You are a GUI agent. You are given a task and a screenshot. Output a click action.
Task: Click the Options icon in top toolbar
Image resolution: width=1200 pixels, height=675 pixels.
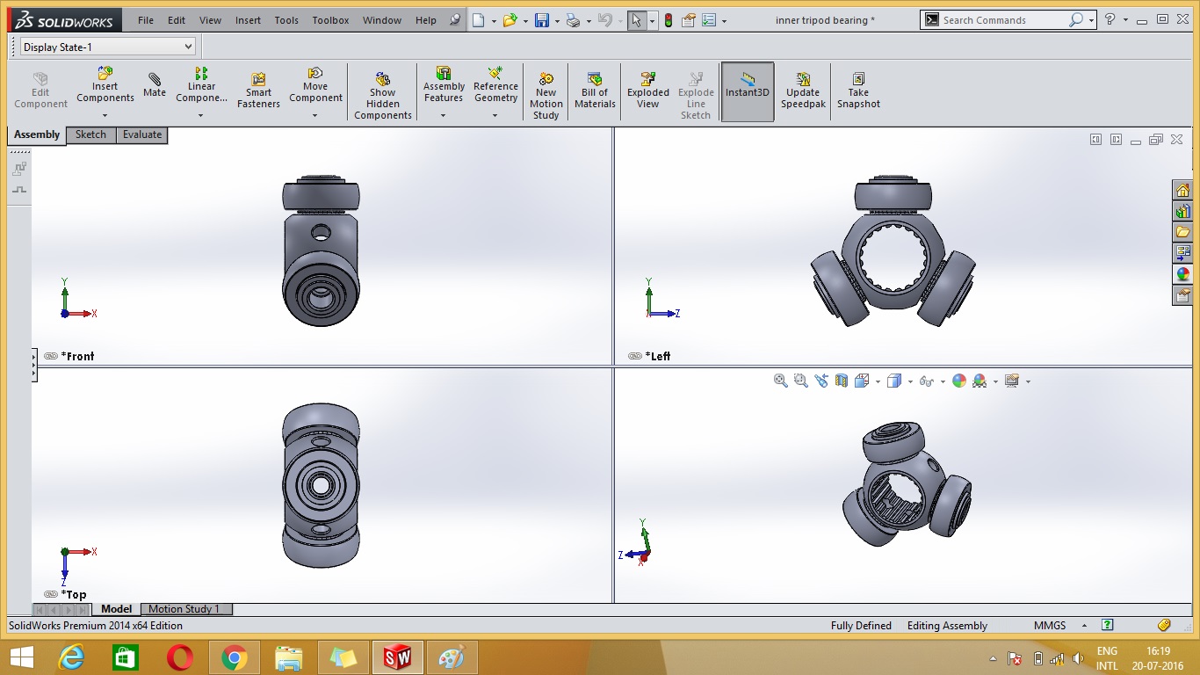tap(709, 20)
